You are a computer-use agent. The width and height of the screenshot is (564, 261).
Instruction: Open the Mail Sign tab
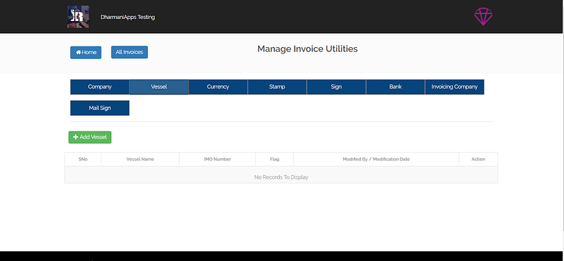99,108
